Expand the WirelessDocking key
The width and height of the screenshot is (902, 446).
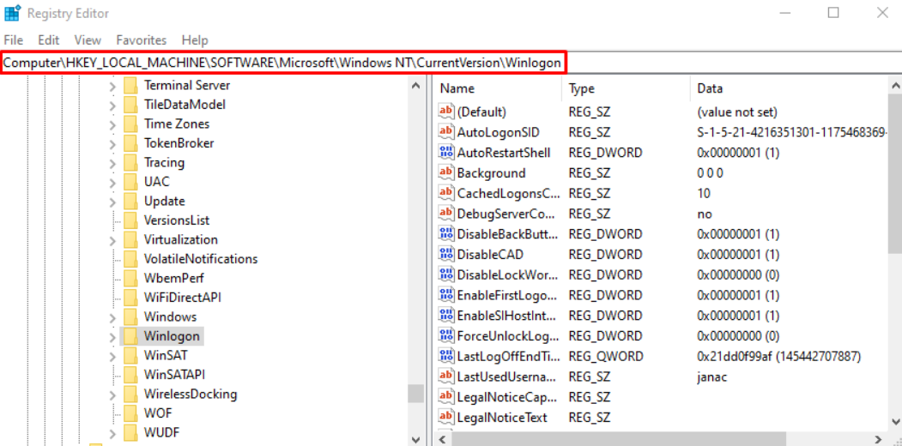tap(112, 395)
